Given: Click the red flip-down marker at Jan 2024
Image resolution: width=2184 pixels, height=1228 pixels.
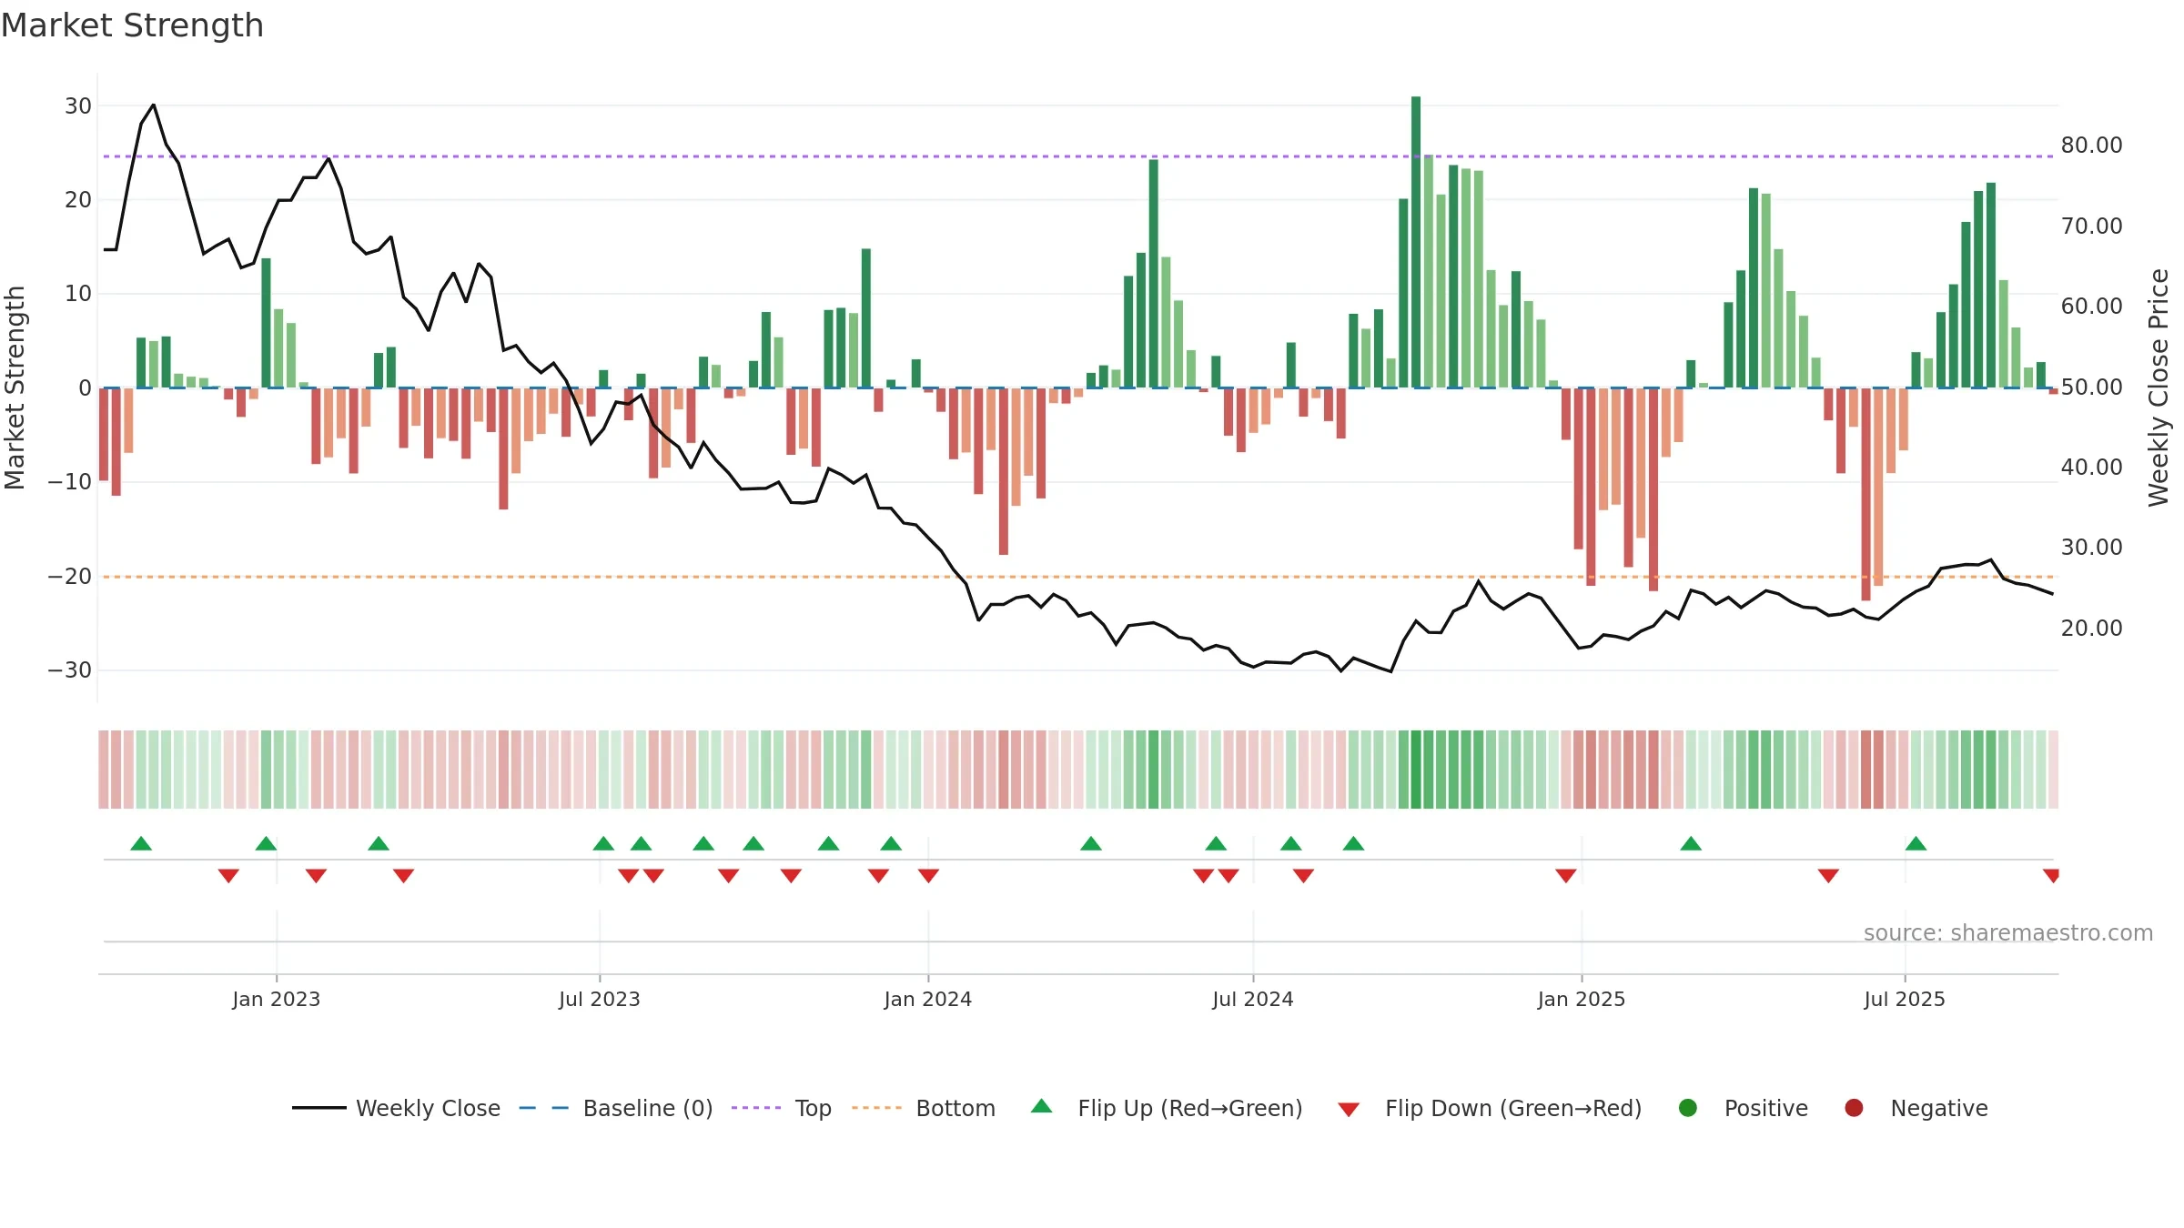Looking at the screenshot, I should coord(928,876).
